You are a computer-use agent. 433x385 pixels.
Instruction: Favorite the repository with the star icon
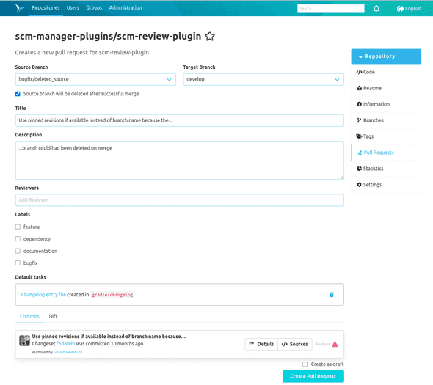tap(210, 36)
